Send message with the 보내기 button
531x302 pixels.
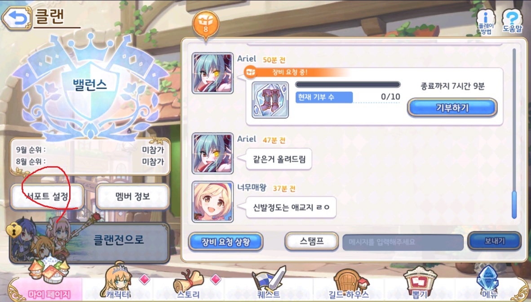(x=495, y=241)
